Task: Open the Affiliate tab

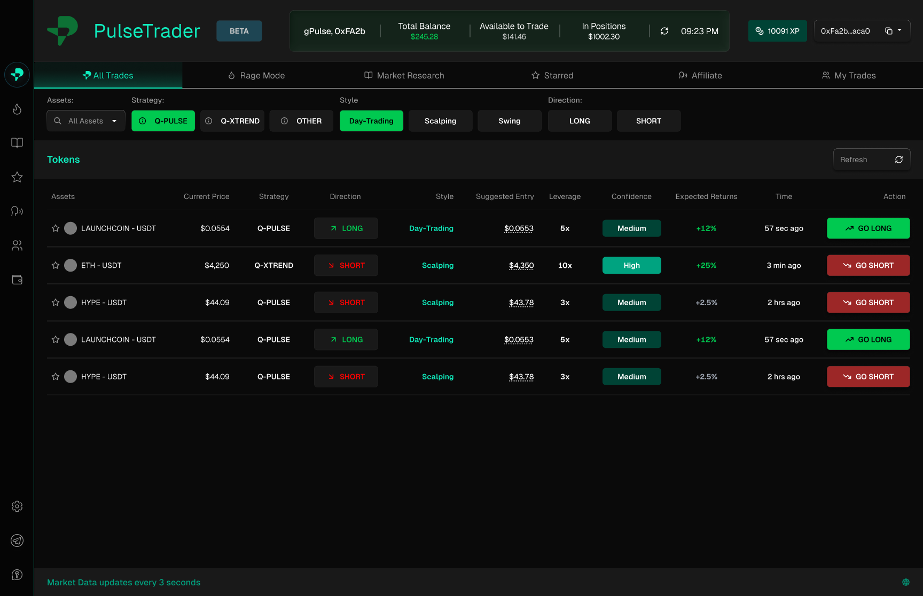Action: point(700,76)
